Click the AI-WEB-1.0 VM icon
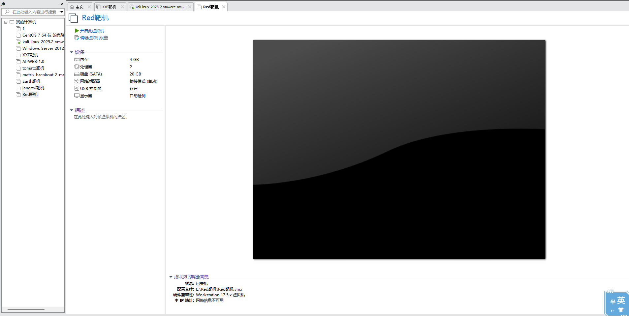 [x=18, y=62]
